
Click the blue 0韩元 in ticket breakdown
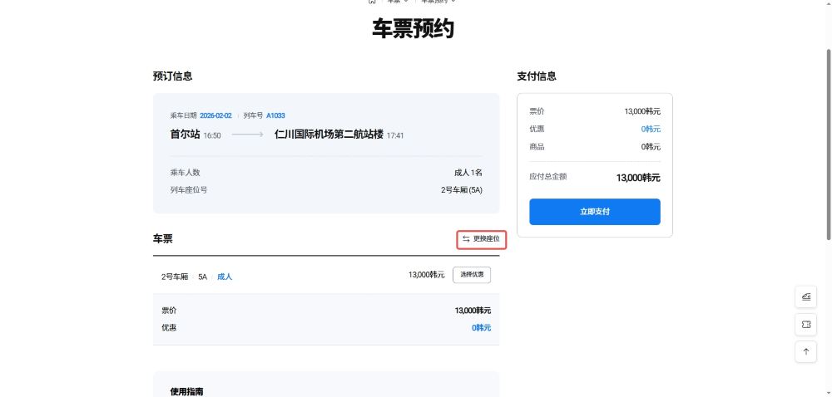click(481, 327)
